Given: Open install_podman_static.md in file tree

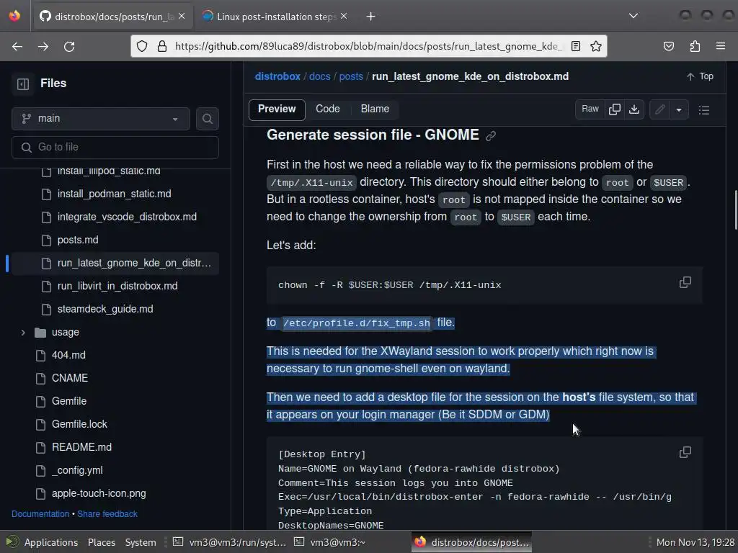Looking at the screenshot, I should click(114, 194).
